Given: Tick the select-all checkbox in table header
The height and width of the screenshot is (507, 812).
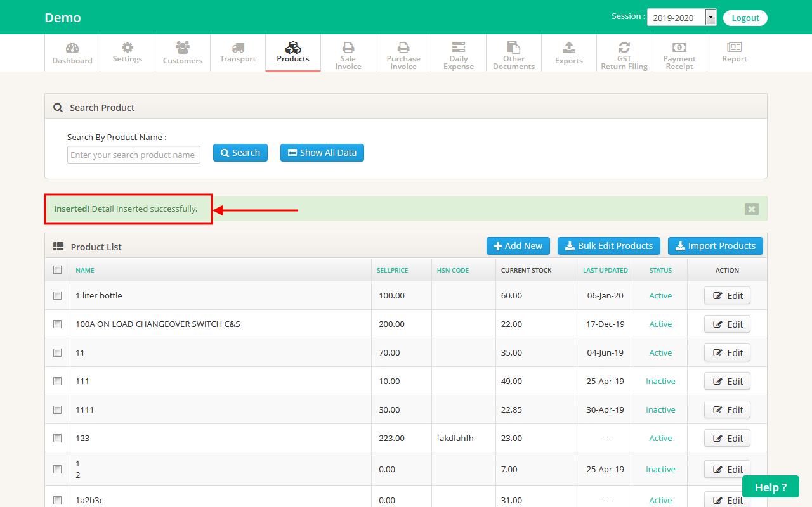Looking at the screenshot, I should (58, 270).
